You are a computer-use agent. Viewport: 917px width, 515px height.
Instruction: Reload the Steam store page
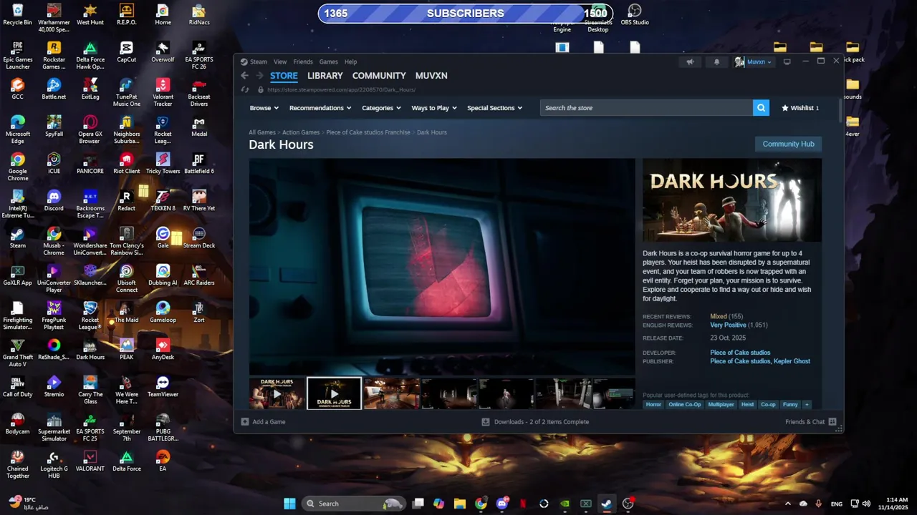(x=245, y=90)
